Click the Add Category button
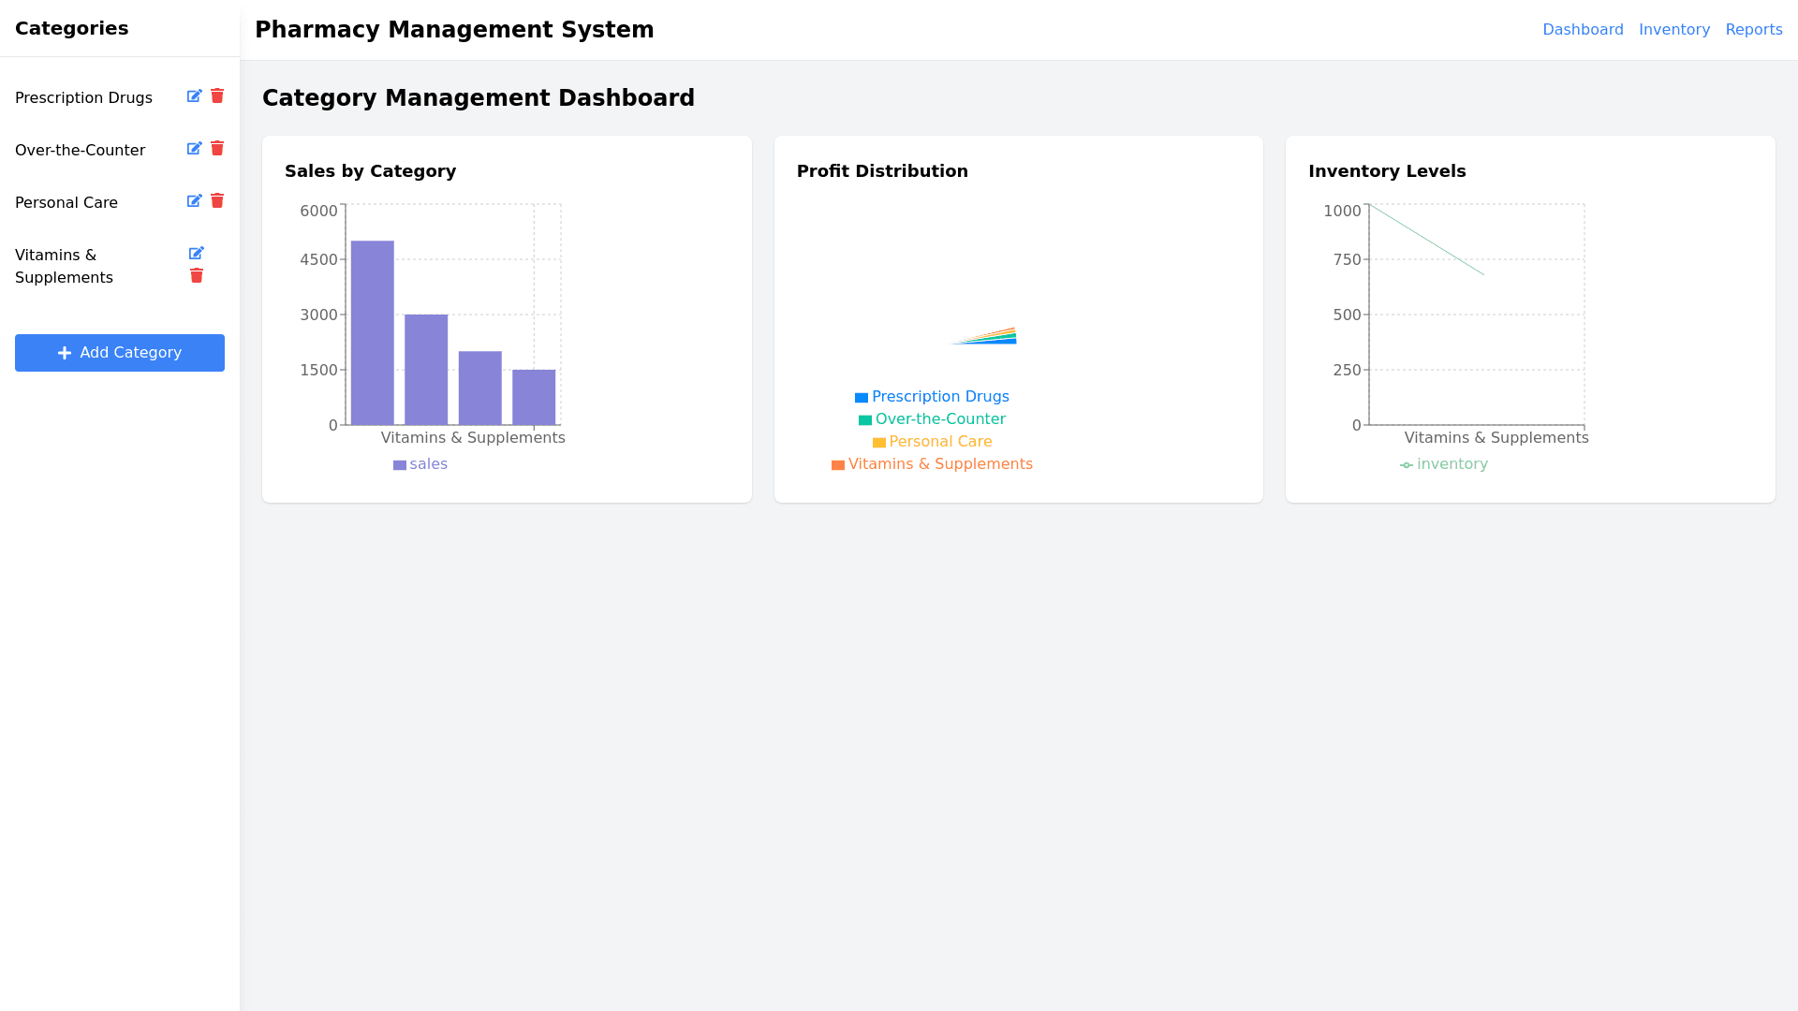The image size is (1798, 1011). tap(120, 353)
